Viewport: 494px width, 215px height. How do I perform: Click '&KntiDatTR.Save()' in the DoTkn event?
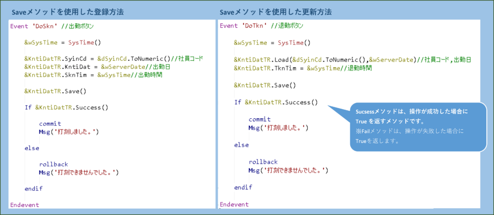tap(265, 85)
